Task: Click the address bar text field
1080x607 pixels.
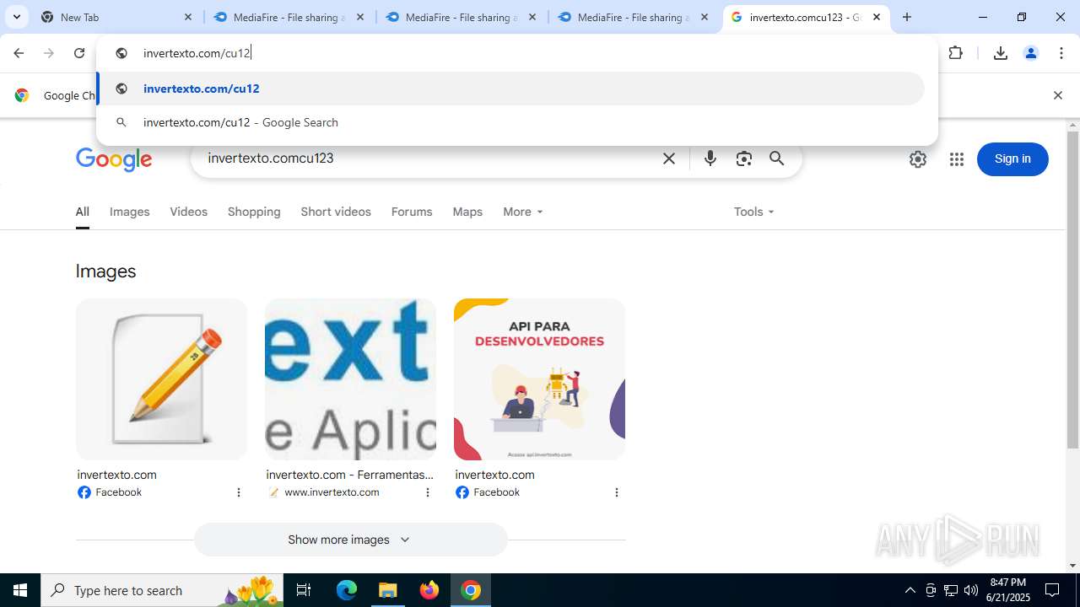Action: point(516,53)
